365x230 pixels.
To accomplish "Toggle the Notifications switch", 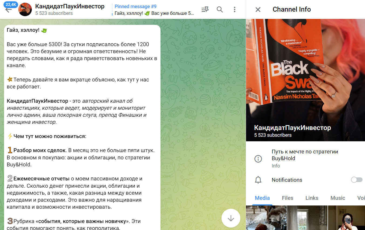I will 357,180.
